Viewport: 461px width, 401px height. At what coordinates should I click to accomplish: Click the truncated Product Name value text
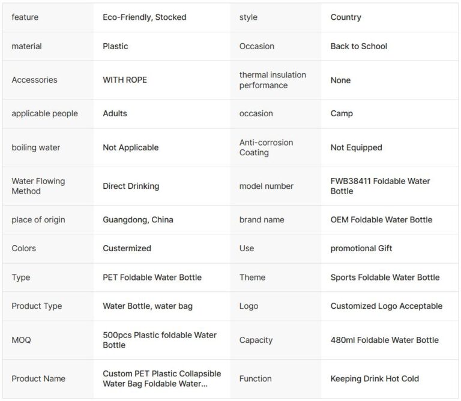(x=161, y=378)
